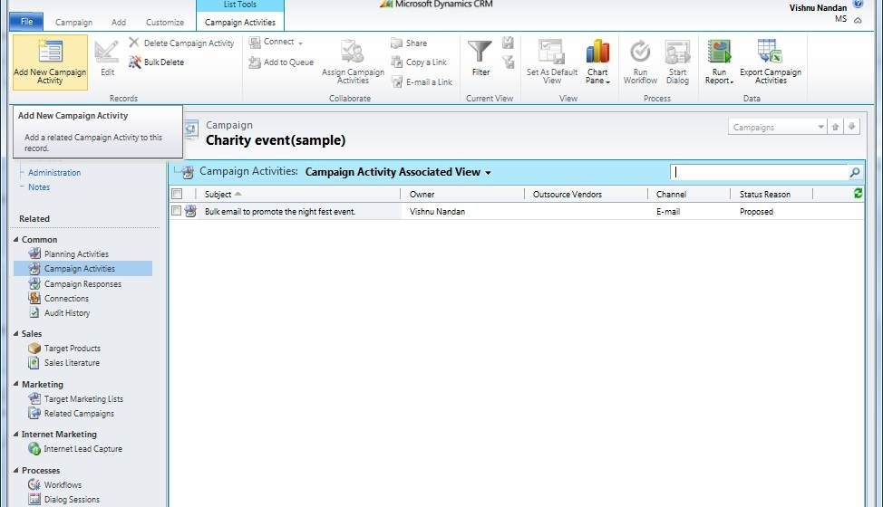Collapse the Internet Marketing section
The width and height of the screenshot is (883, 507).
15,434
